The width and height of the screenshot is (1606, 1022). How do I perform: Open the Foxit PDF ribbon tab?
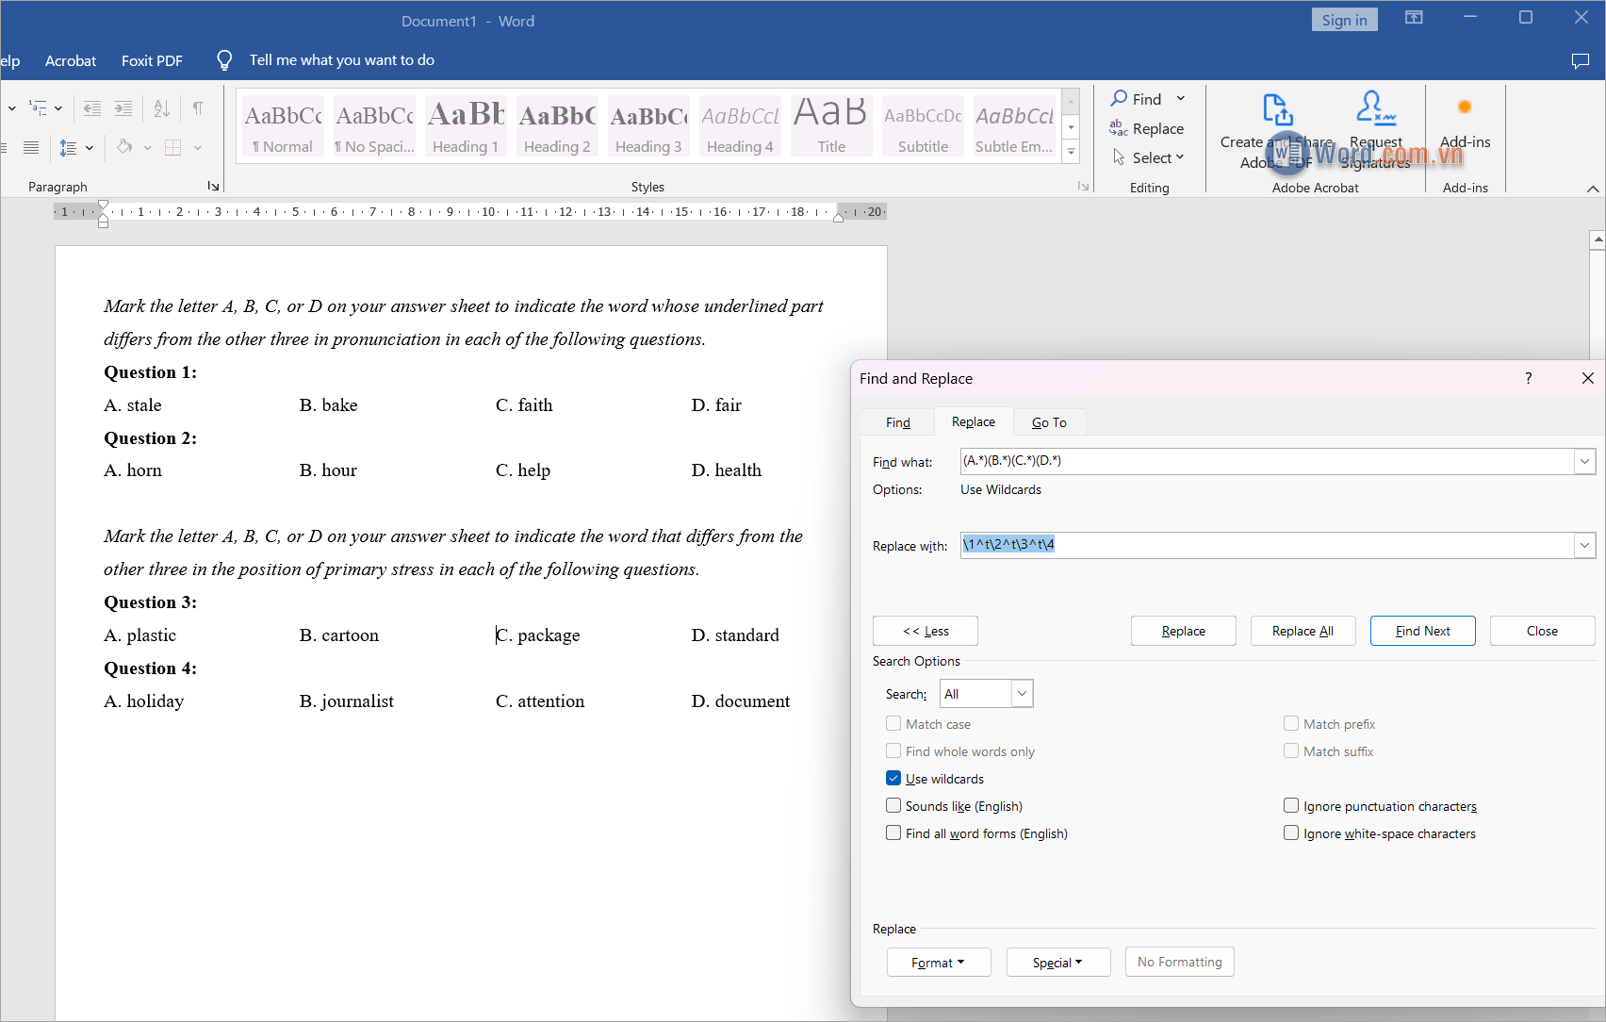click(x=152, y=60)
